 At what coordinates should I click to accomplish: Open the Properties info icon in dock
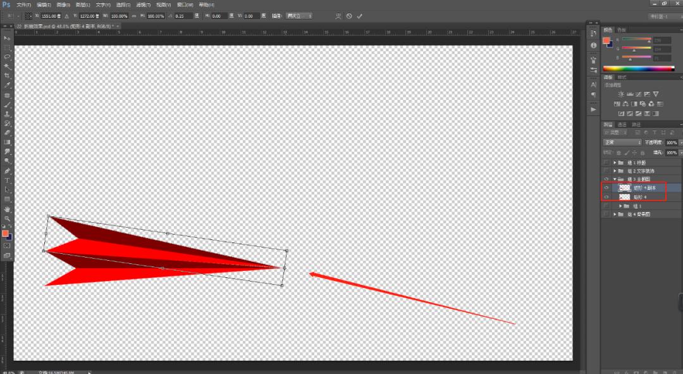point(593,46)
